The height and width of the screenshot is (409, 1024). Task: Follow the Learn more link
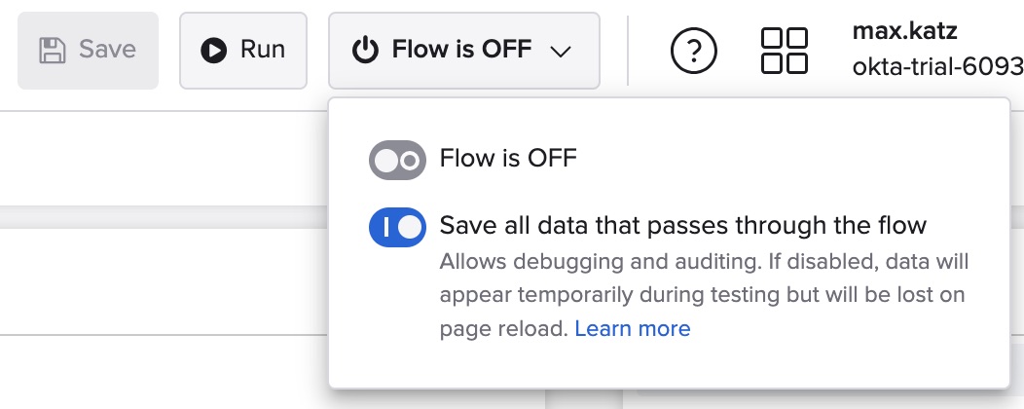633,329
